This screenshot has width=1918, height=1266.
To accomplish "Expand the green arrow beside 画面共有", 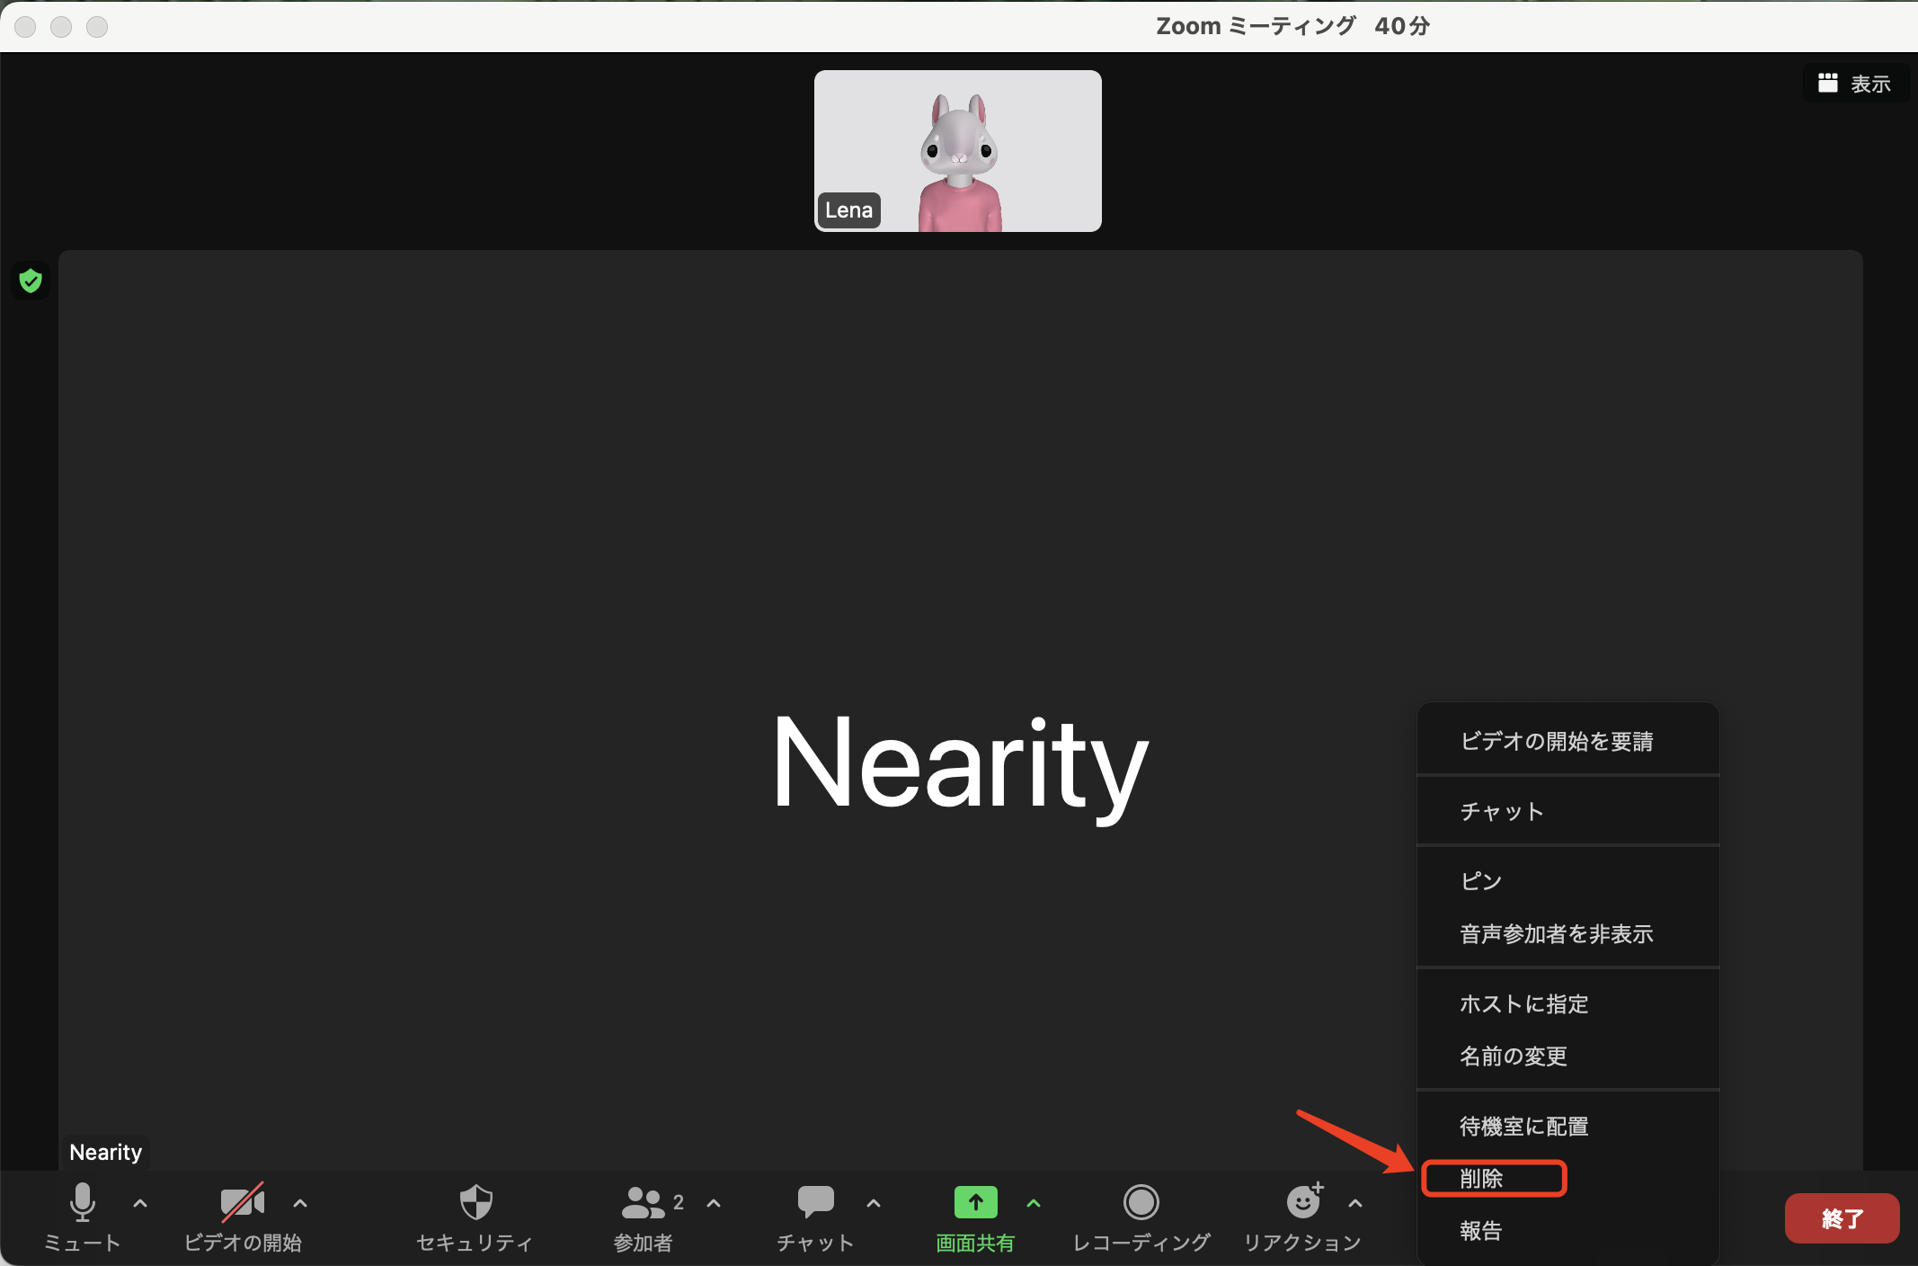I will click(x=1034, y=1203).
